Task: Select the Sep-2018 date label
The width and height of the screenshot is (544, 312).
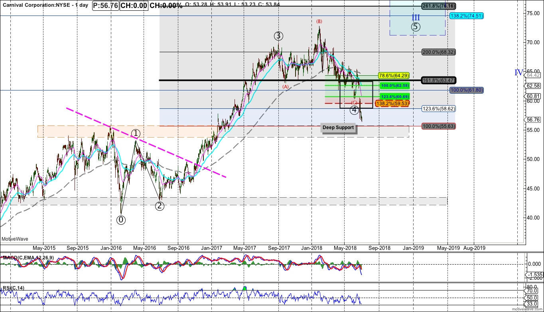Action: click(379, 247)
